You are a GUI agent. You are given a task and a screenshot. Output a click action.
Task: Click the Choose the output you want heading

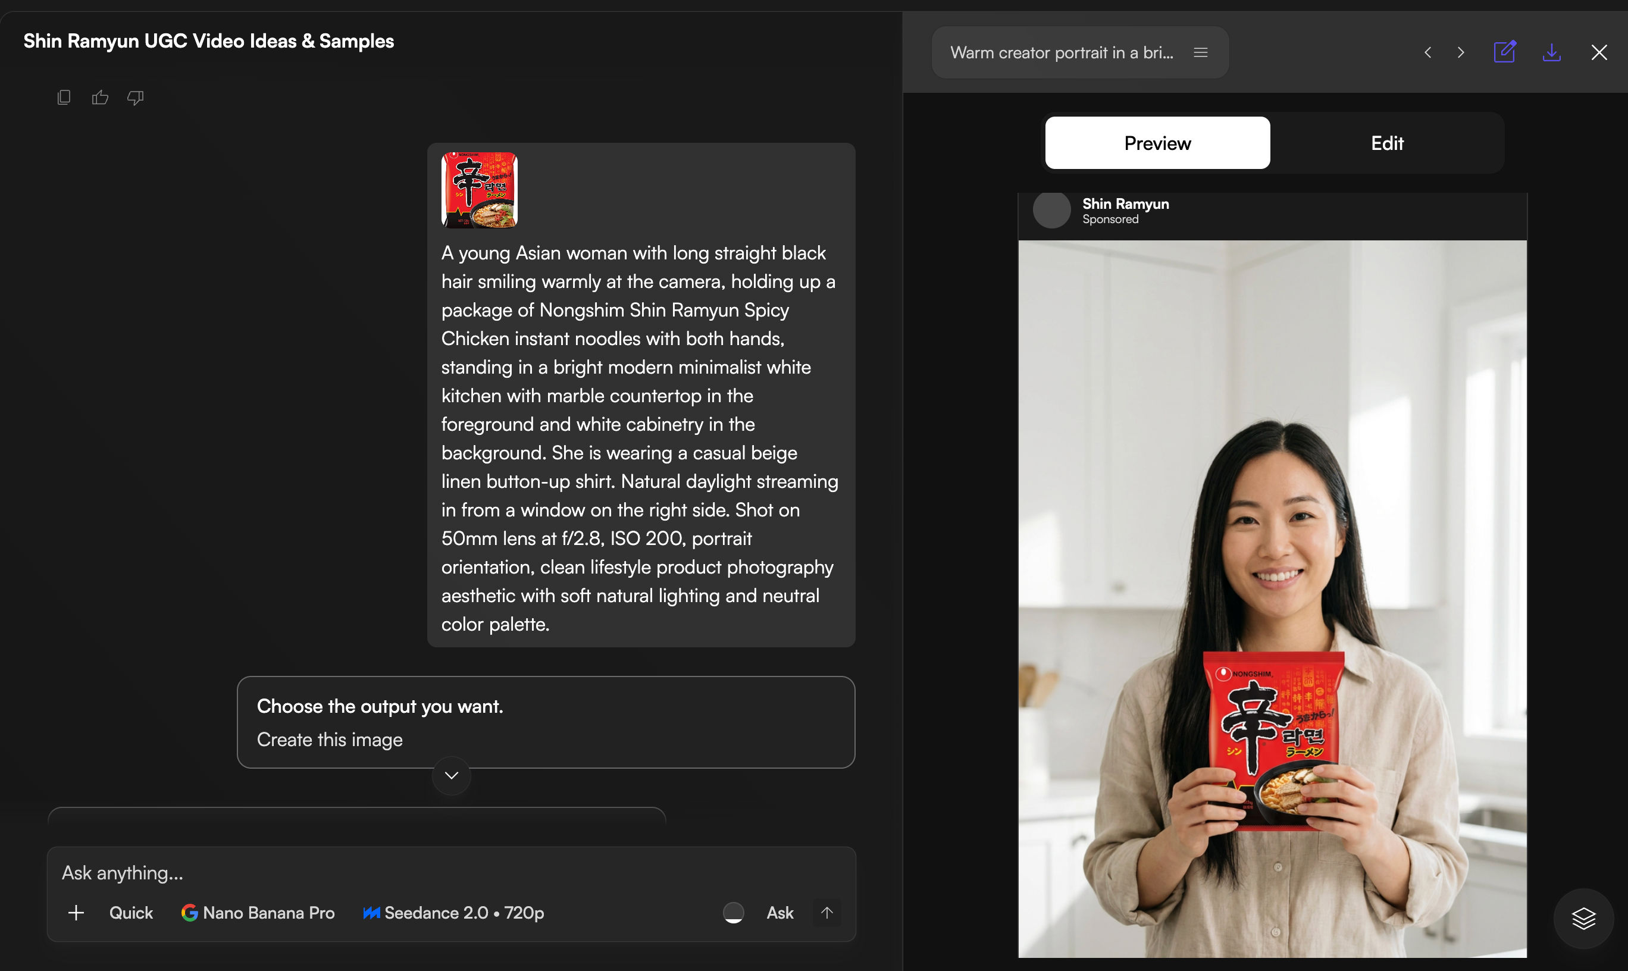pyautogui.click(x=380, y=706)
